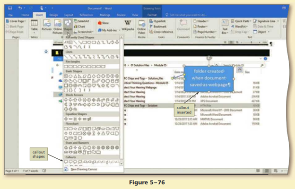The height and width of the screenshot is (189, 295).
Task: Click the Print Layout view icon
Action: pyautogui.click(x=267, y=171)
